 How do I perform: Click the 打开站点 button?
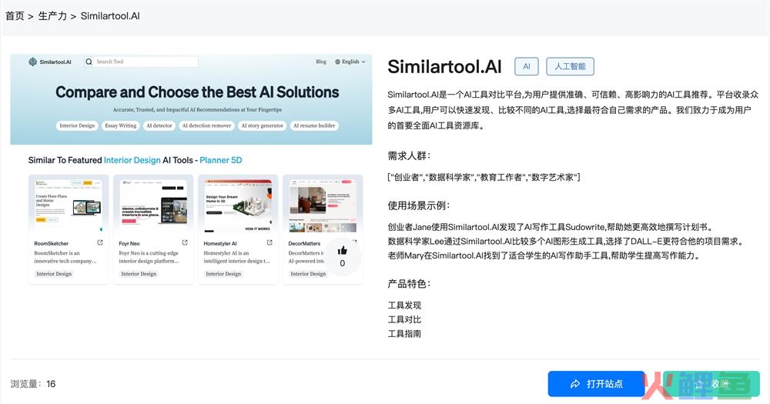point(596,384)
